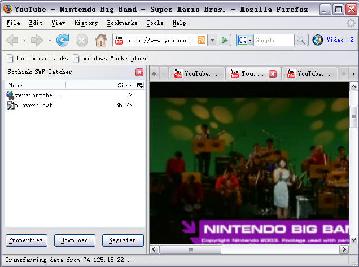Image resolution: width=359 pixels, height=267 pixels.
Task: Click the green Go arrow button
Action: [225, 40]
